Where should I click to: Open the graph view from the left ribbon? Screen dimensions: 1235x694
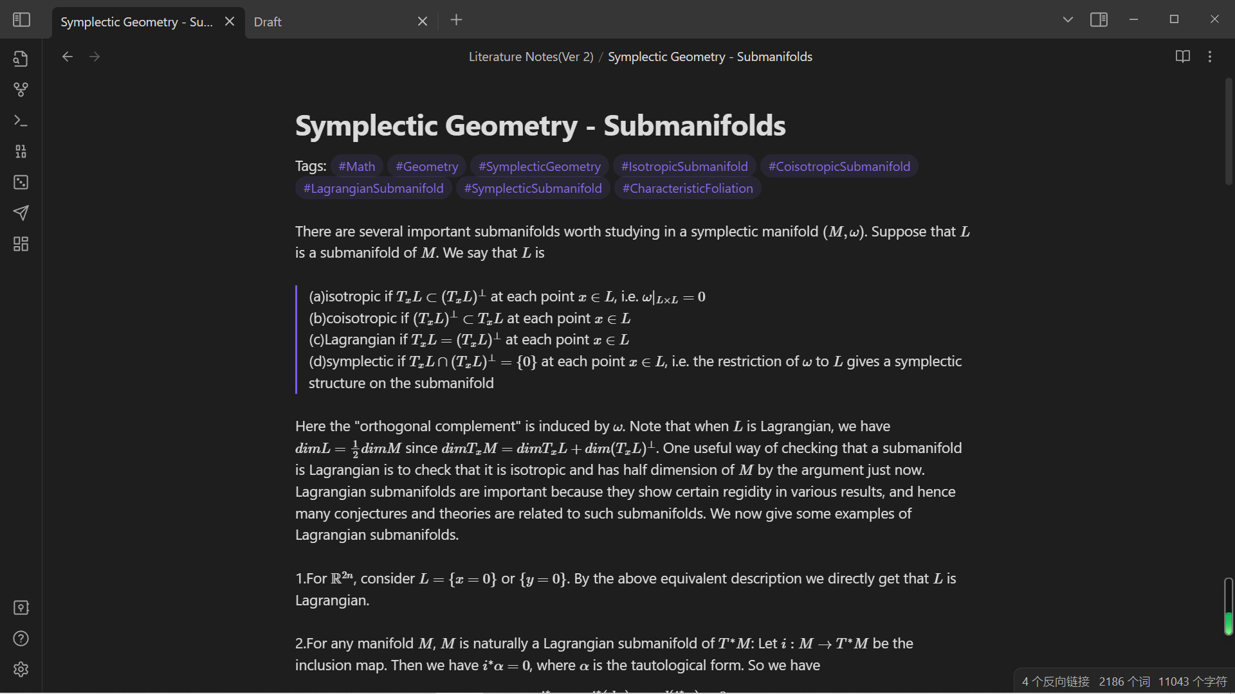click(x=21, y=89)
